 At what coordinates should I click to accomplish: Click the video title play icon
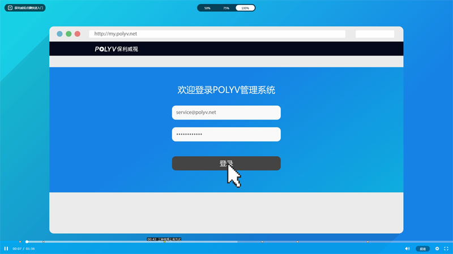[x=10, y=8]
